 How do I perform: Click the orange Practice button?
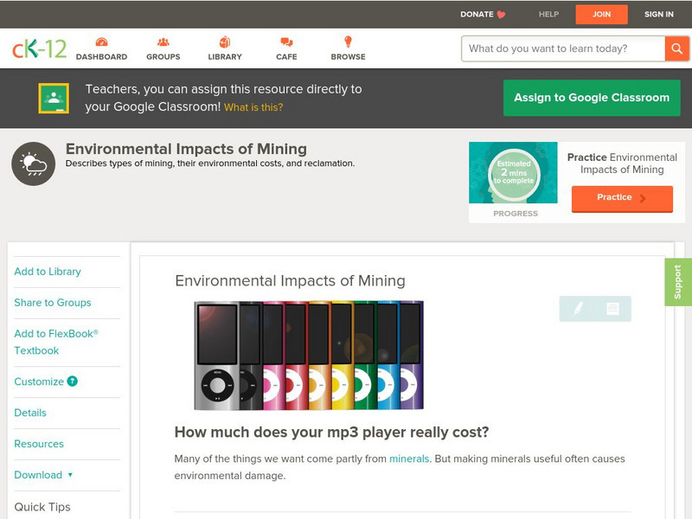(621, 198)
